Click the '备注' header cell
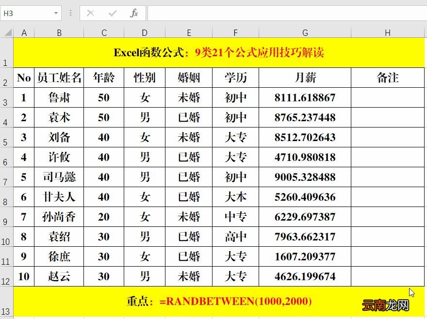The height and width of the screenshot is (319, 427). pyautogui.click(x=388, y=78)
